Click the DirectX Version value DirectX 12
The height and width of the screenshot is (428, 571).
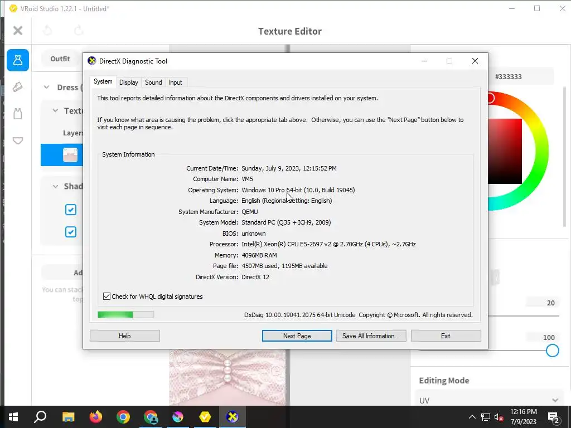255,277
